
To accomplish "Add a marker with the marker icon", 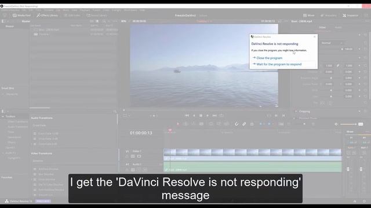I will click(x=269, y=124).
